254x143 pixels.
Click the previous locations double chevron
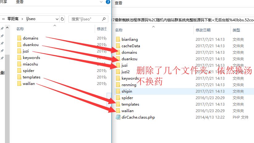point(3,19)
